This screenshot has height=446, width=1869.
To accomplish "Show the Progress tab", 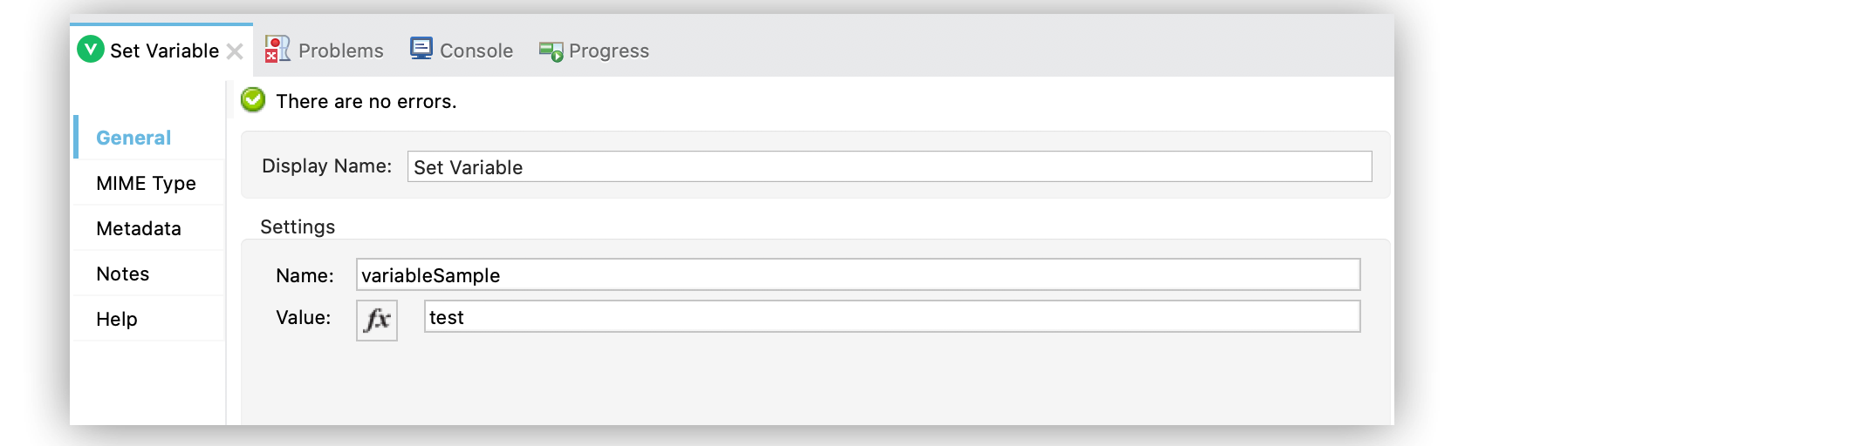I will coord(608,51).
